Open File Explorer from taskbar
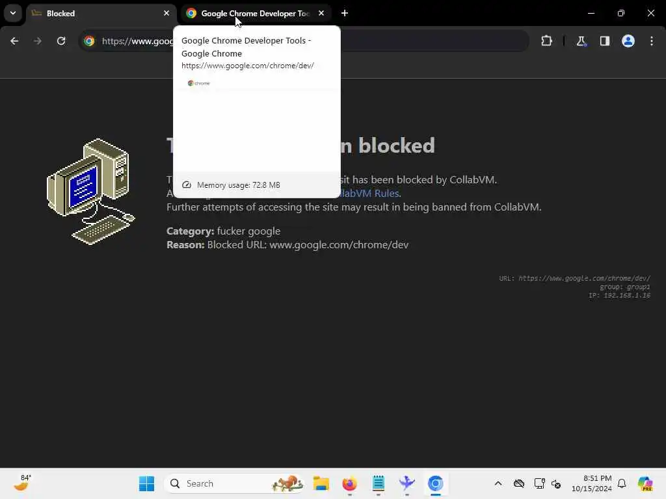 click(321, 483)
